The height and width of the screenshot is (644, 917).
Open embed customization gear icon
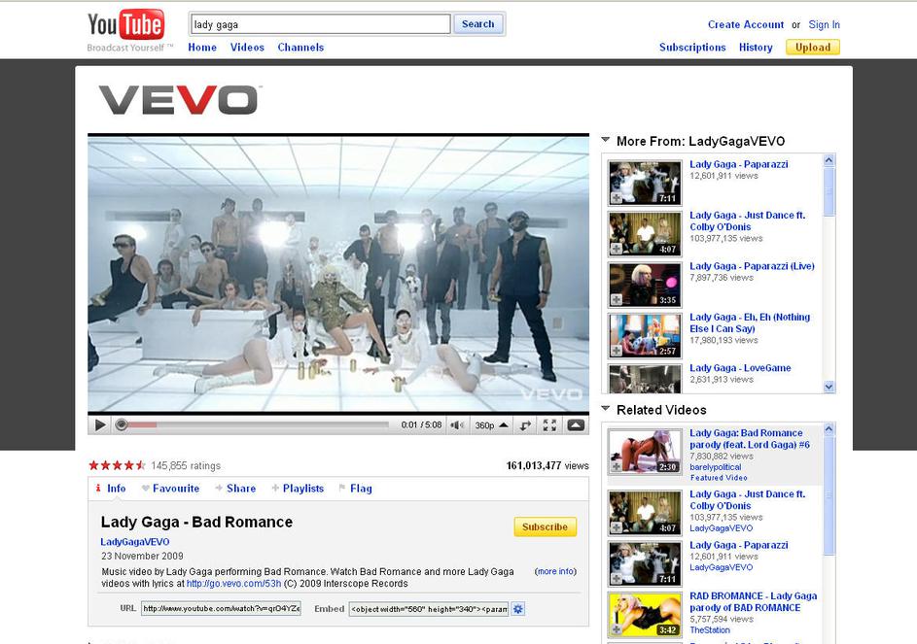coord(518,609)
